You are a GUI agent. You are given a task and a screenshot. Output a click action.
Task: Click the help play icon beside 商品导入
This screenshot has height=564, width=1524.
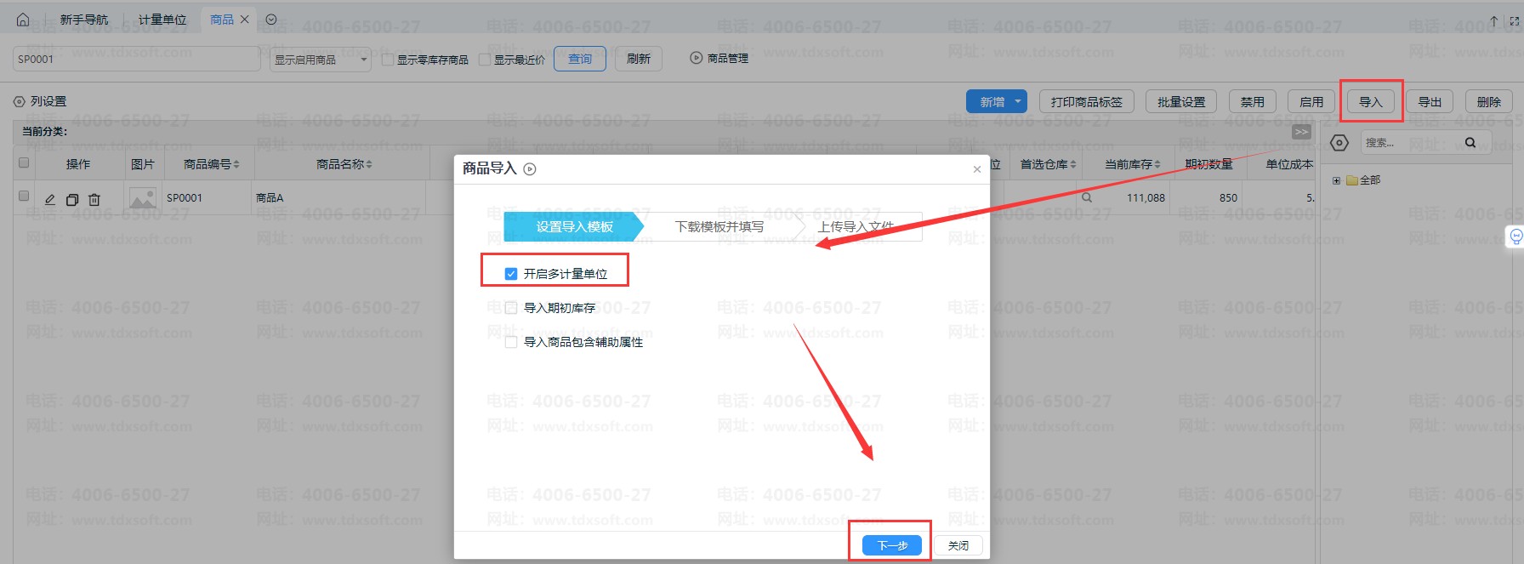[530, 169]
